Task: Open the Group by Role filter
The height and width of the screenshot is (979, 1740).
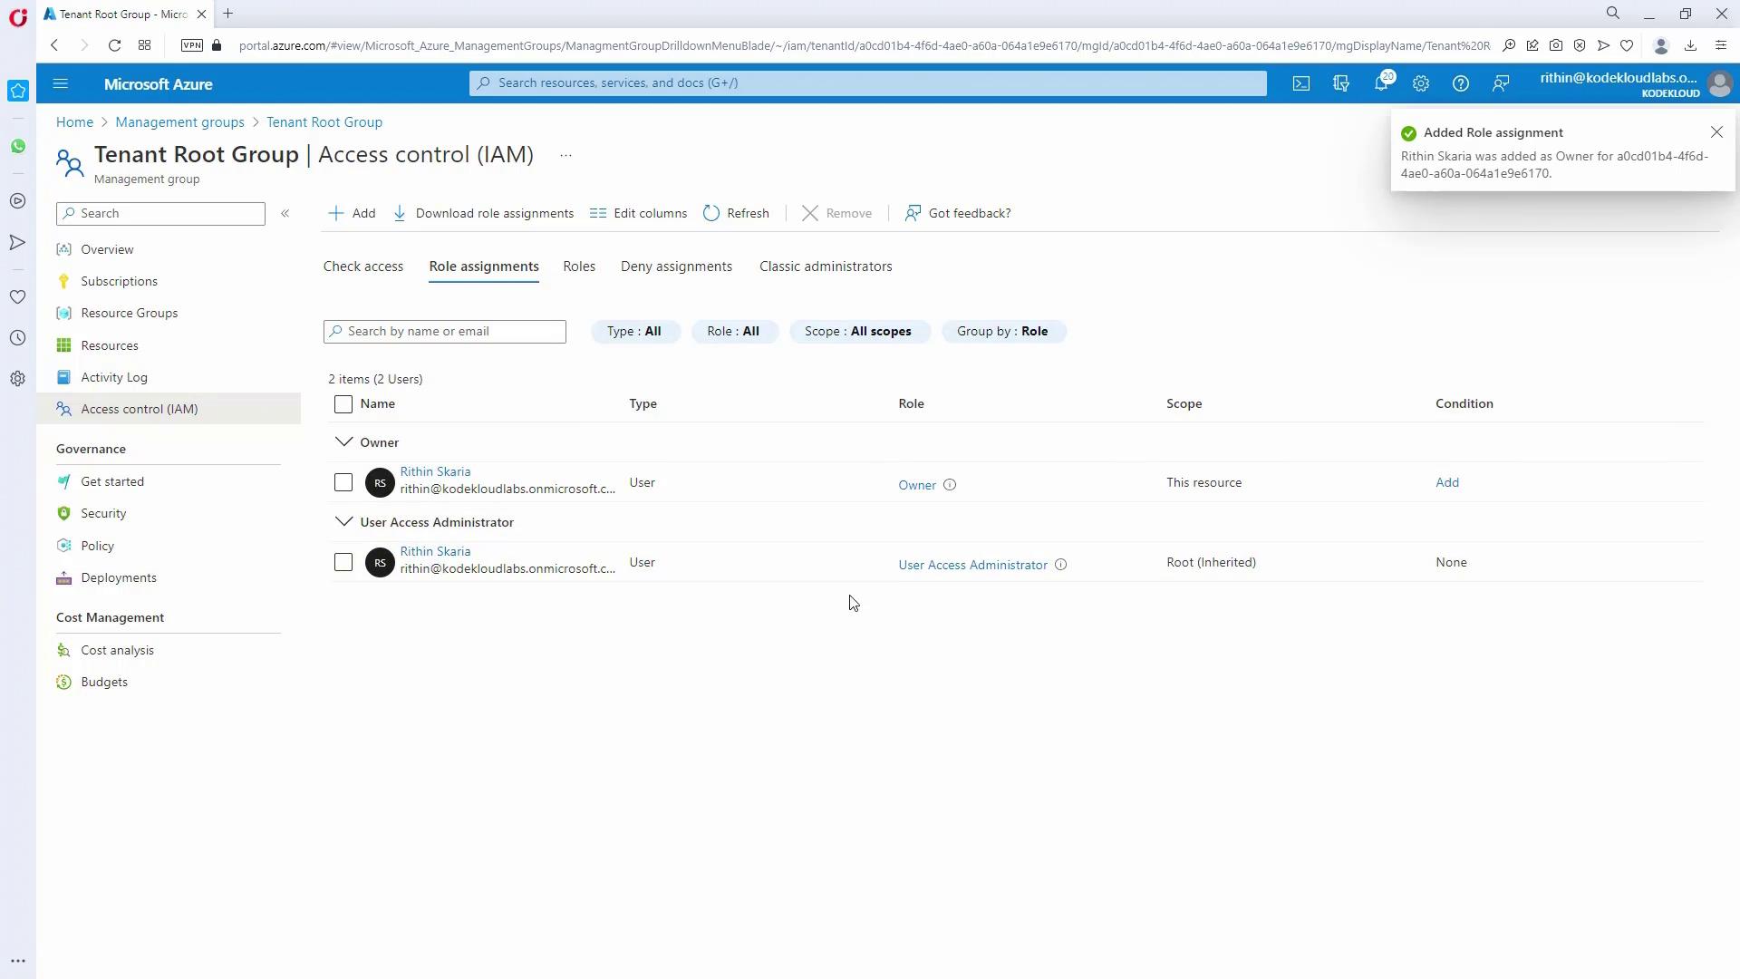Action: [x=1002, y=332]
